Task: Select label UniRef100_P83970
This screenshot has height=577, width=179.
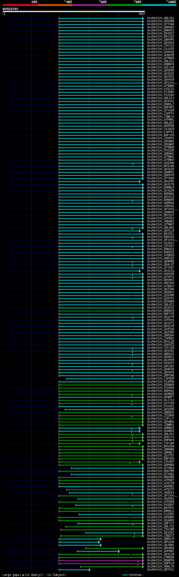Action: (x=161, y=363)
